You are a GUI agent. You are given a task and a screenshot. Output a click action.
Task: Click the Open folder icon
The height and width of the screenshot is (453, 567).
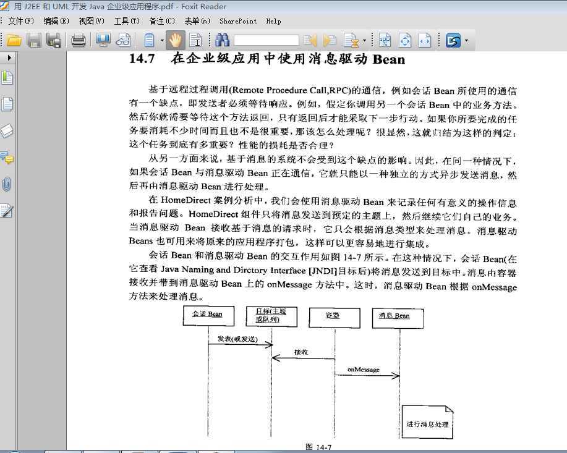[x=14, y=40]
